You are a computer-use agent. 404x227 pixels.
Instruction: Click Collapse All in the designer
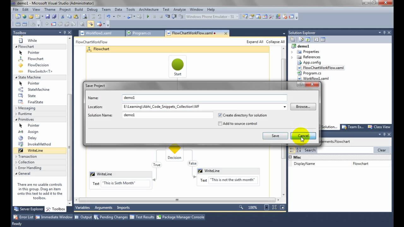[275, 42]
